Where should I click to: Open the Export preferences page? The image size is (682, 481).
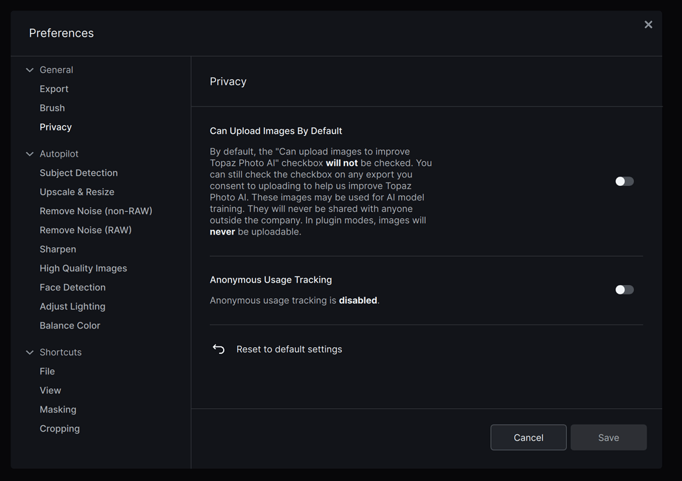(54, 89)
